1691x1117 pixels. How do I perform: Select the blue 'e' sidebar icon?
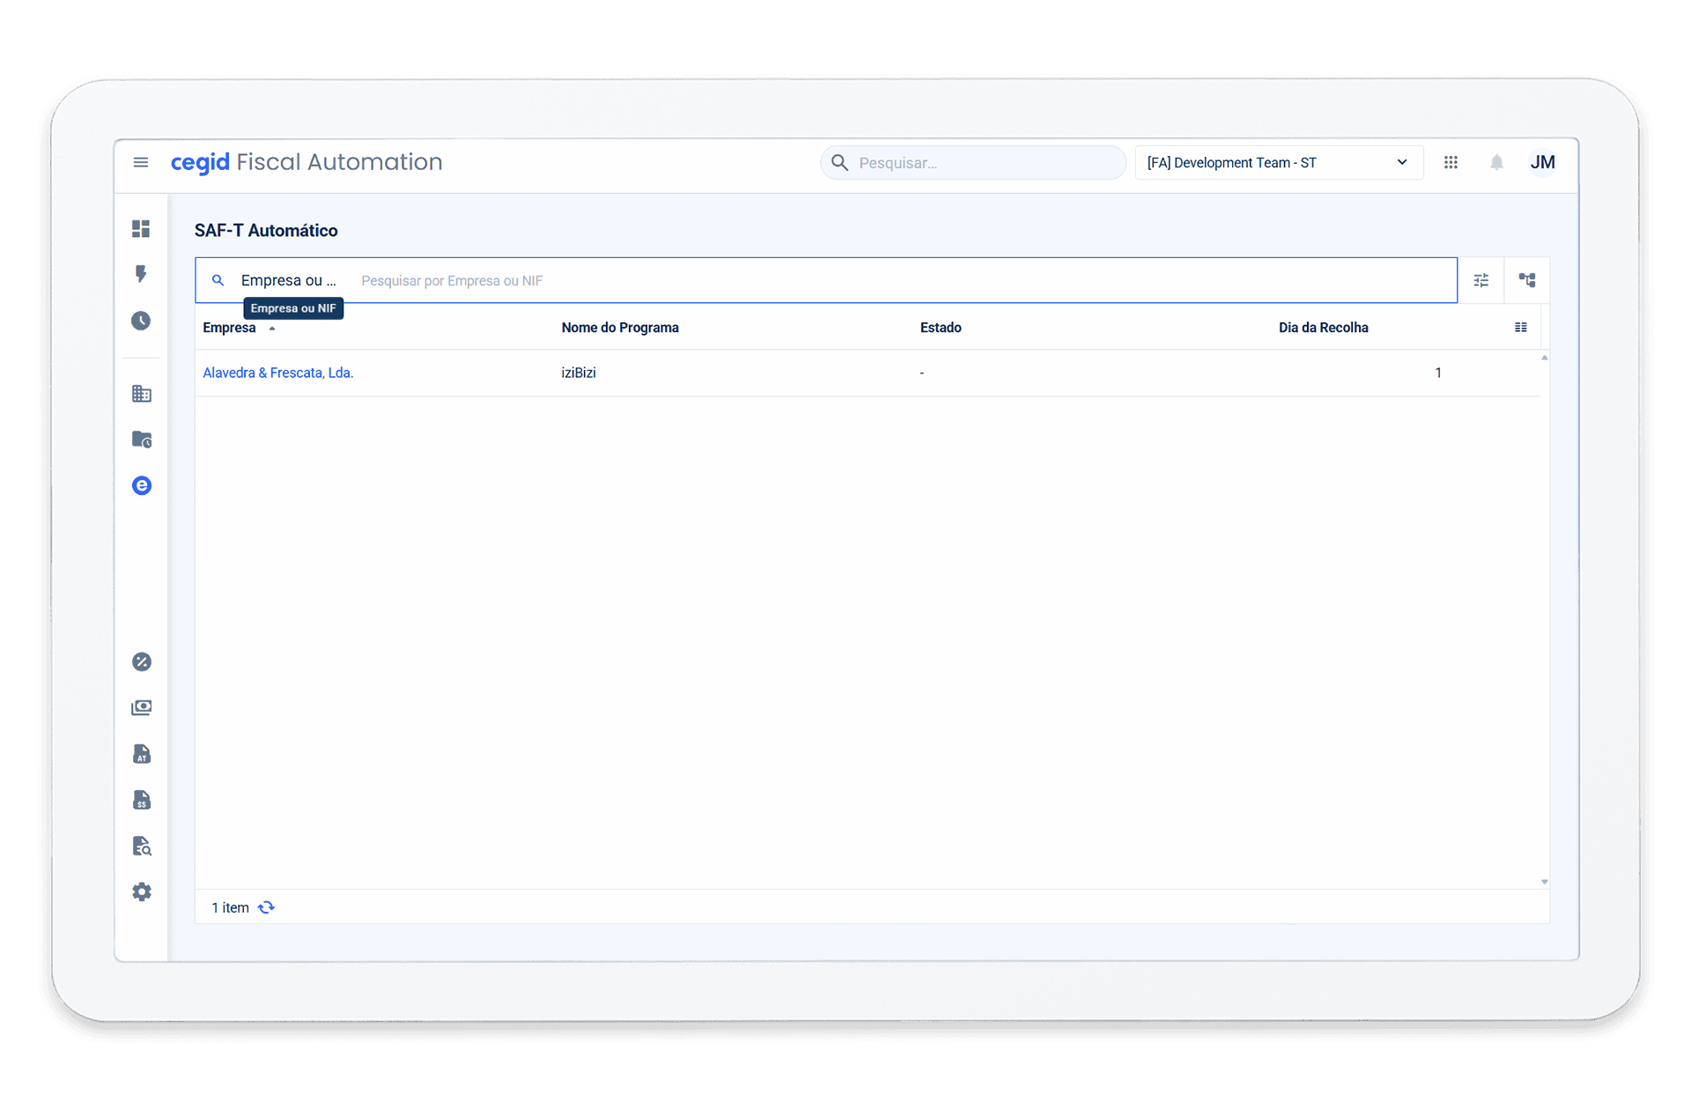click(x=141, y=485)
